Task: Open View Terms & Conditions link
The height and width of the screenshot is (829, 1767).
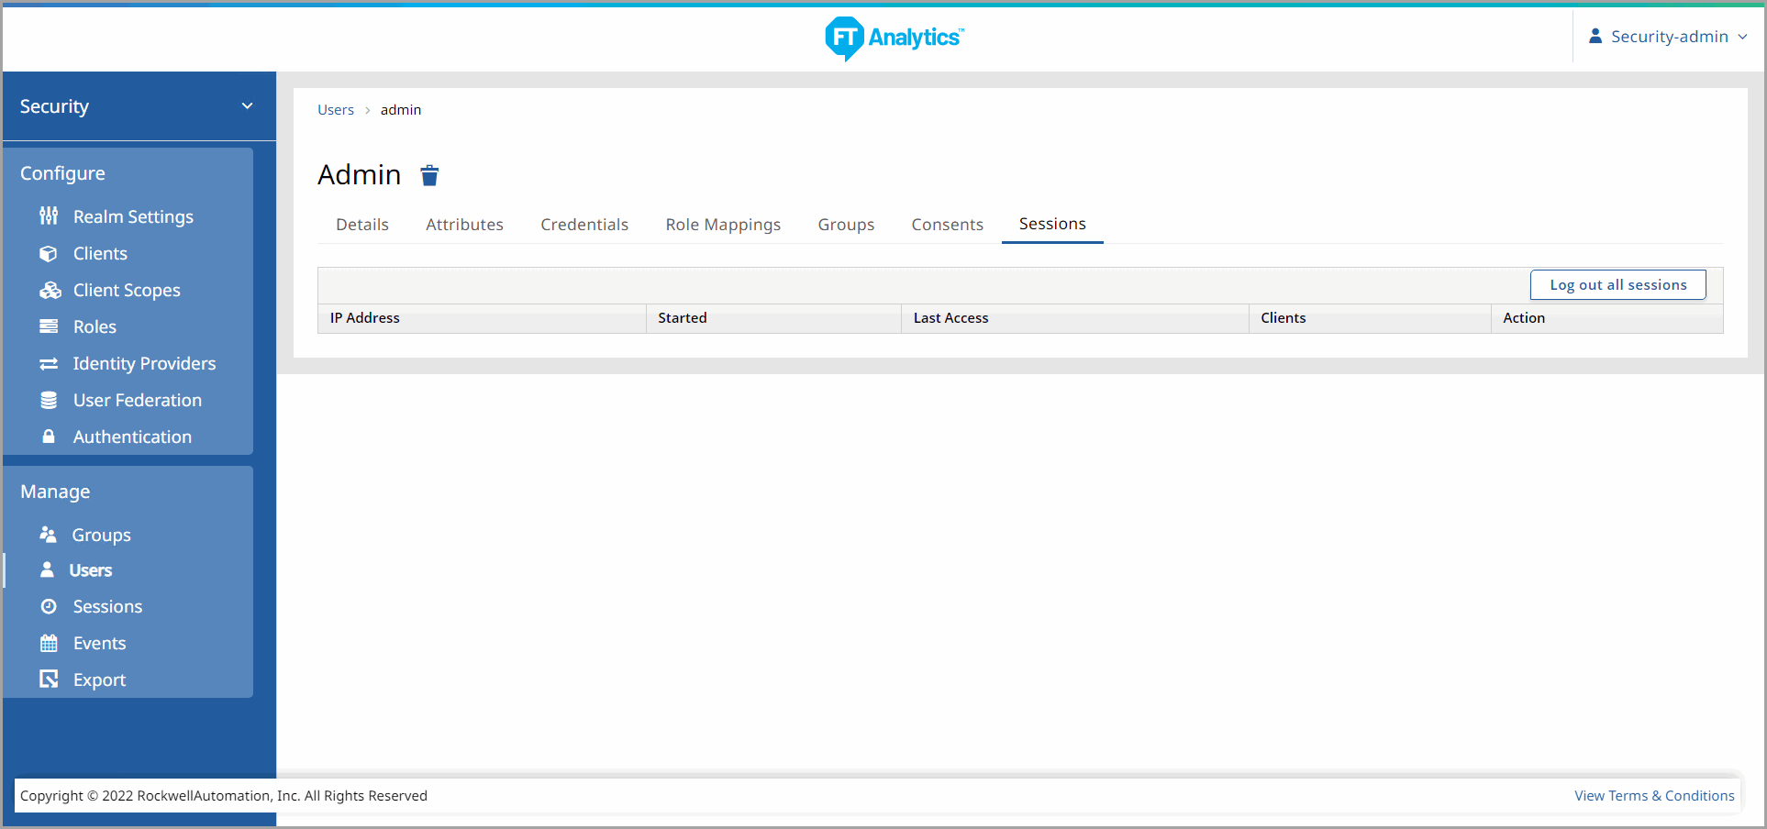Action: click(x=1654, y=796)
